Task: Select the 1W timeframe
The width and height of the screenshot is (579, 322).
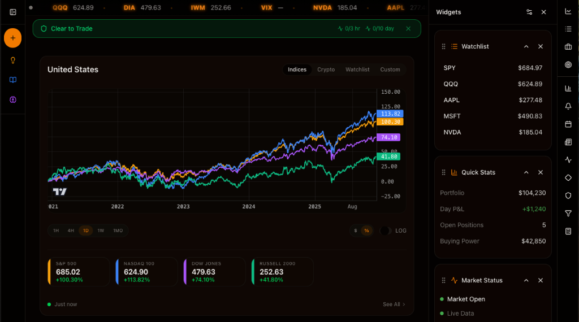Action: 101,230
